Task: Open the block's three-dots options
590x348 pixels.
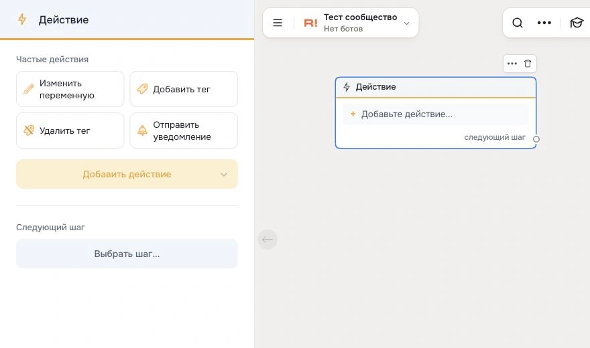Action: [x=512, y=64]
